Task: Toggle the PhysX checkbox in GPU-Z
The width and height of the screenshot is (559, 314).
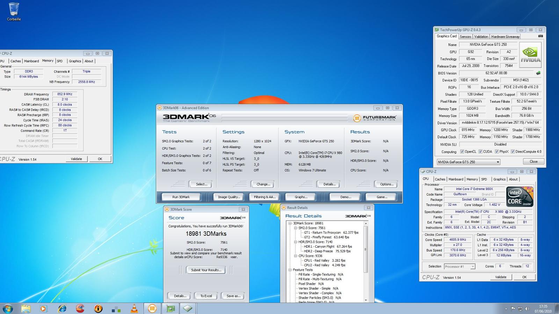Action: 496,152
